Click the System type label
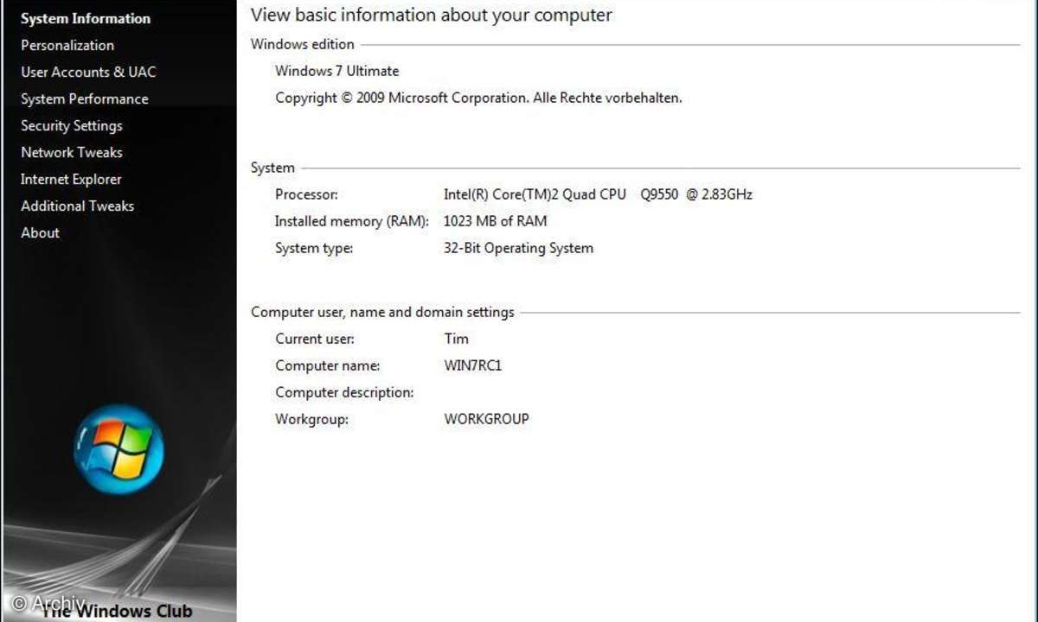 click(x=314, y=248)
